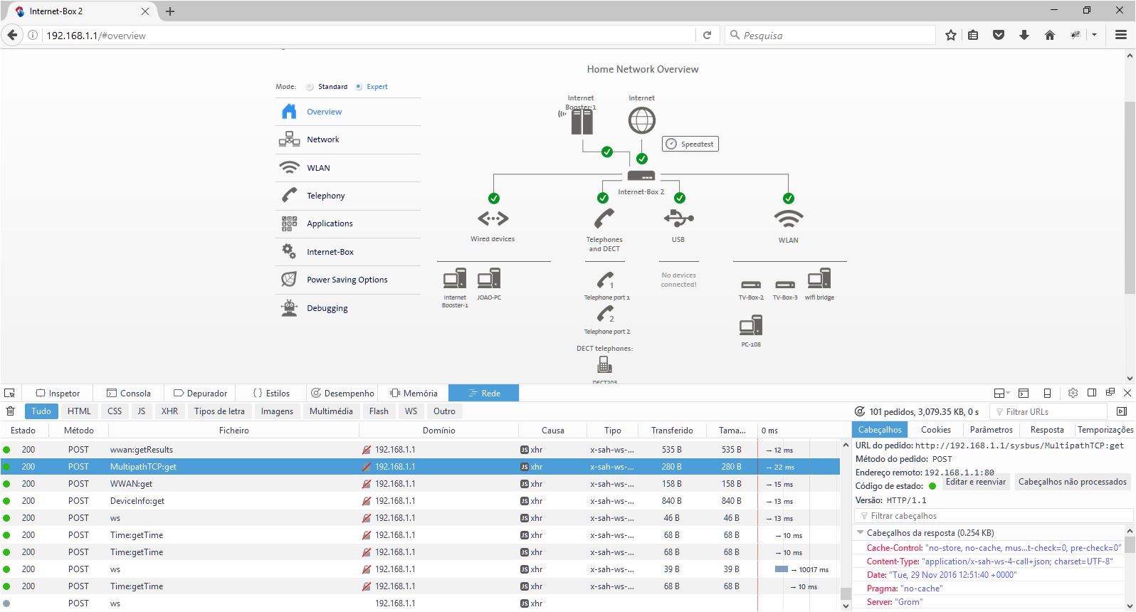Open DevTools settings gear icon
Image resolution: width=1136 pixels, height=612 pixels.
point(1073,393)
